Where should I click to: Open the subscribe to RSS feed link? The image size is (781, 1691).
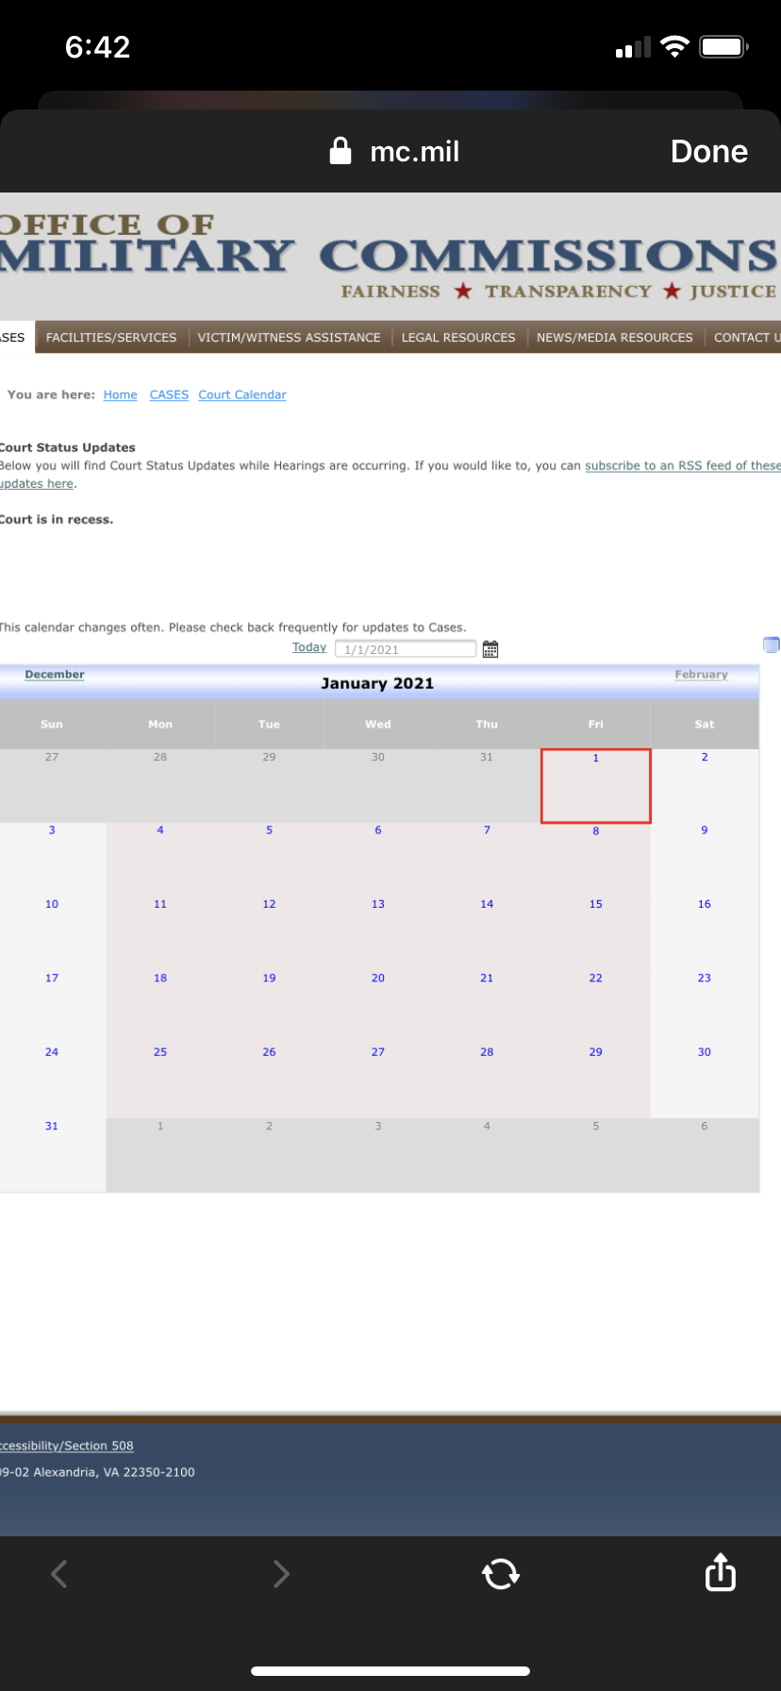(683, 465)
